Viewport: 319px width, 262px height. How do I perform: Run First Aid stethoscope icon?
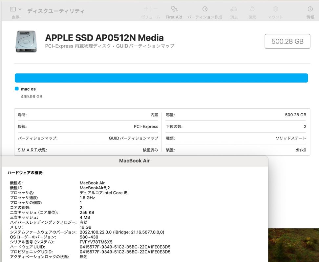click(x=174, y=9)
